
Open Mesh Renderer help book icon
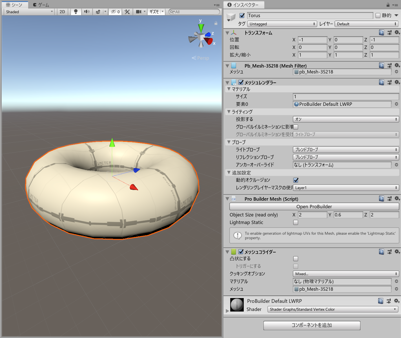(381, 82)
